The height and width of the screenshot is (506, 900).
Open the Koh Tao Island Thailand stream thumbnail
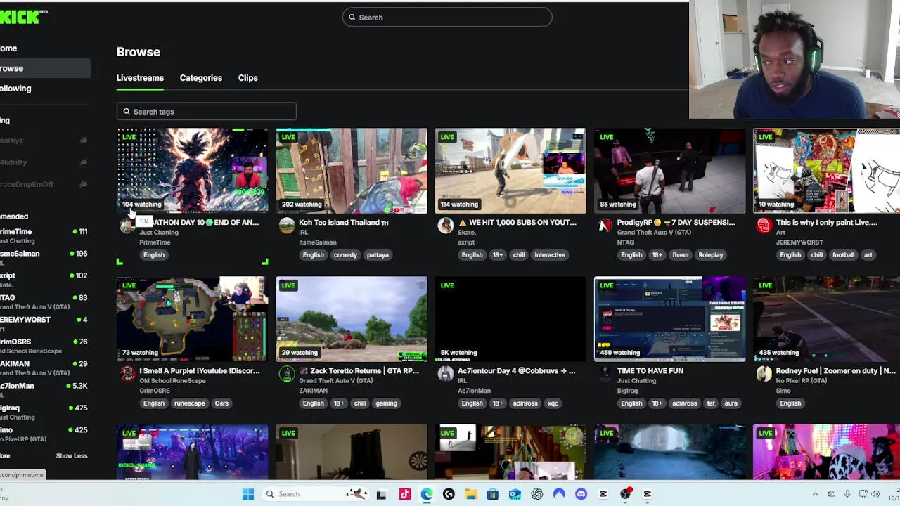tap(352, 170)
